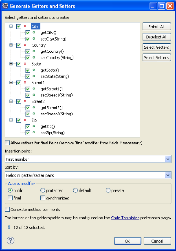Viewport: 176px width, 251px height.
Task: Click the green method icon for getZip()
Action: click(34, 126)
